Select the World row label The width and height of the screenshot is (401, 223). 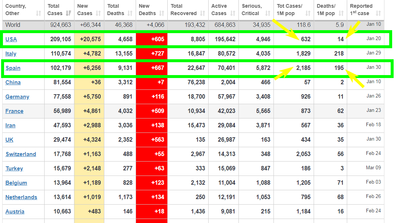coord(13,25)
